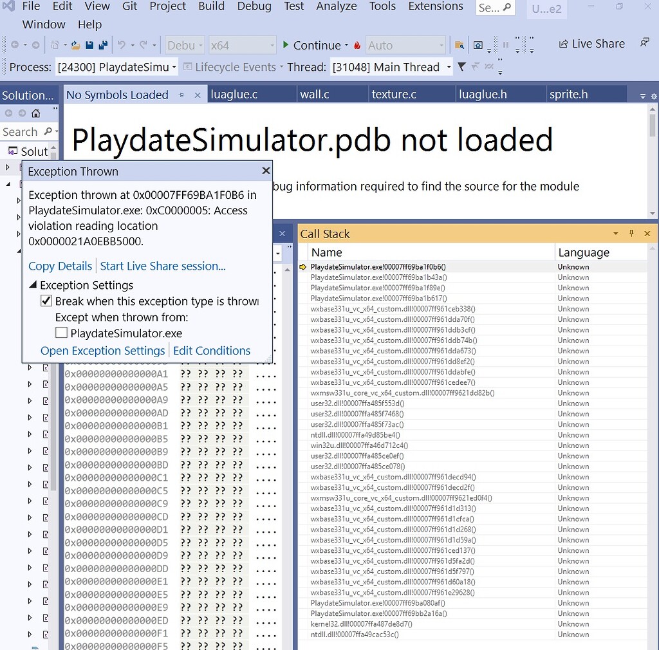Close the No Symbols Loaded tab

(x=197, y=95)
